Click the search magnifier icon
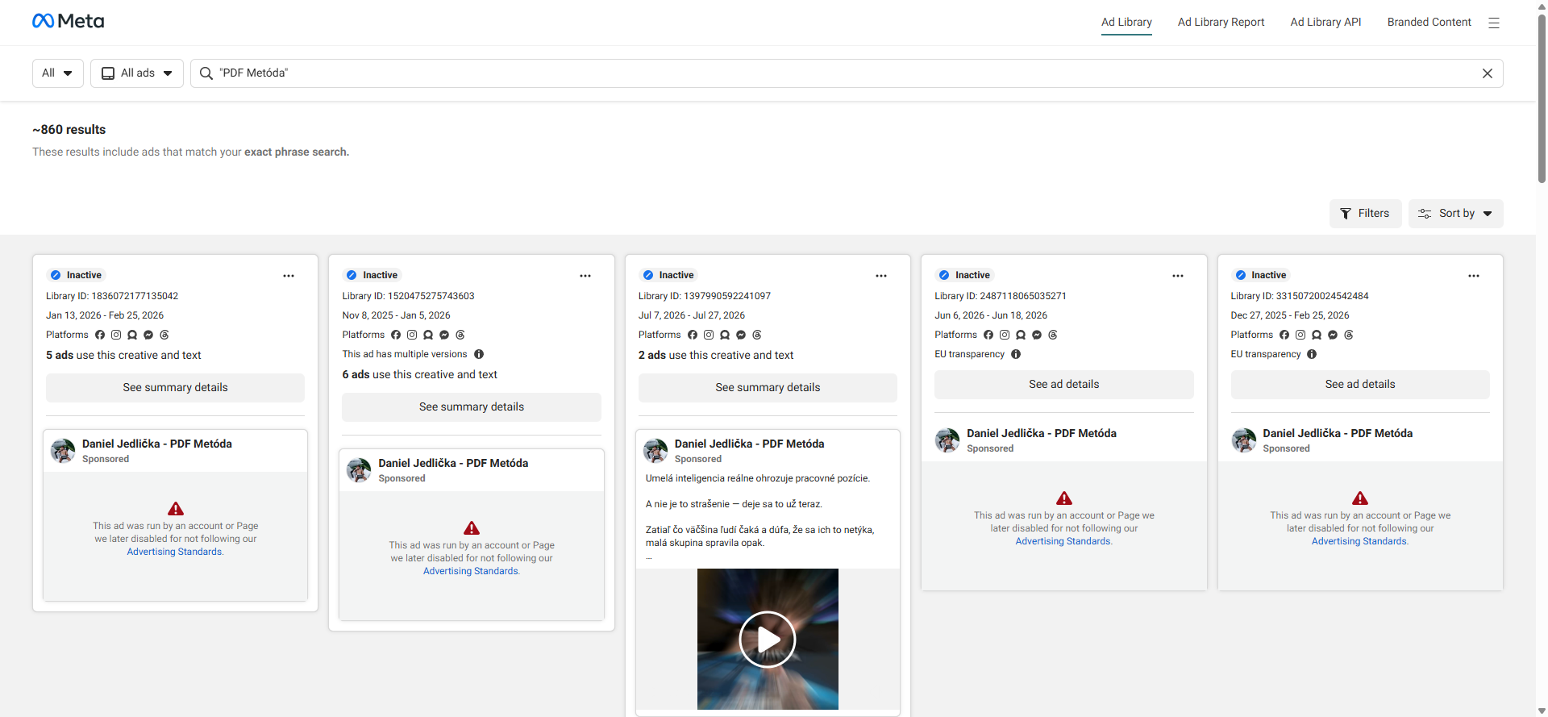The height and width of the screenshot is (717, 1548). tap(206, 73)
